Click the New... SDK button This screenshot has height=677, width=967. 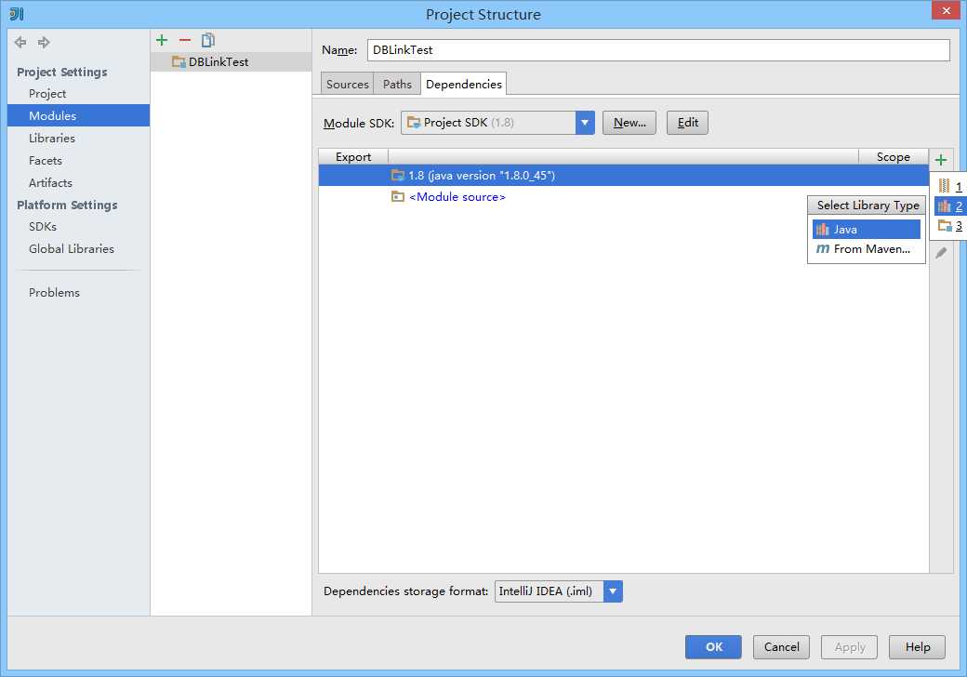tap(629, 123)
